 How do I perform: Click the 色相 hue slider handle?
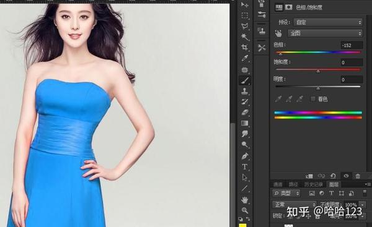280,54
